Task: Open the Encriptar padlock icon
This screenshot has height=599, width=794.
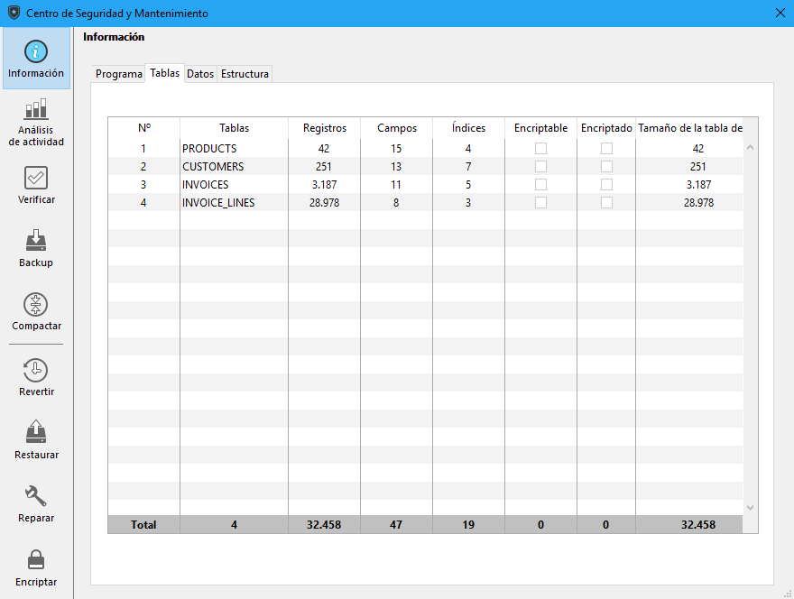Action: pyautogui.click(x=36, y=560)
